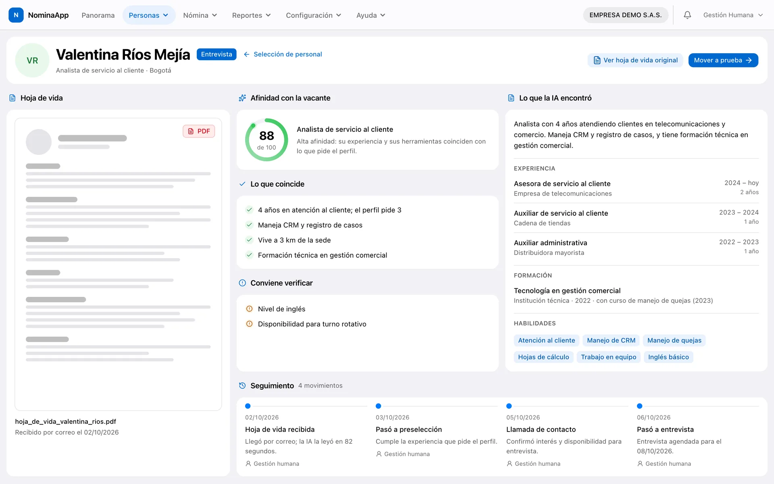Click the history icon beside Seguimiento
The height and width of the screenshot is (484, 774).
tap(242, 386)
